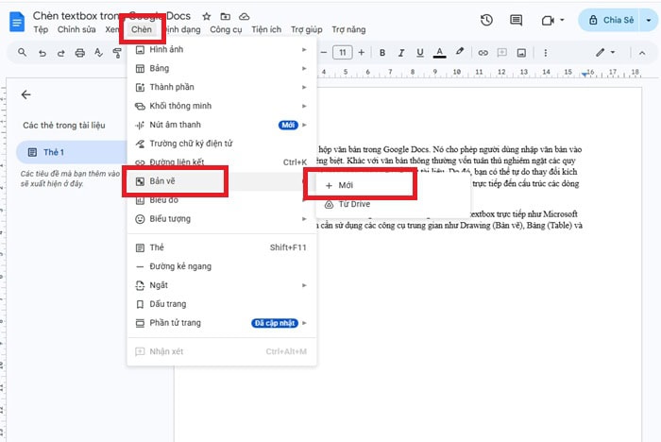The width and height of the screenshot is (661, 442).
Task: Expand Khối thông minh submenu
Action: tap(222, 106)
